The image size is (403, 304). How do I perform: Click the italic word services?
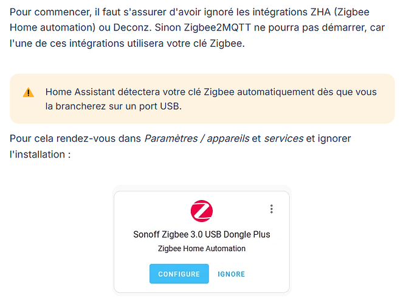[284, 139]
